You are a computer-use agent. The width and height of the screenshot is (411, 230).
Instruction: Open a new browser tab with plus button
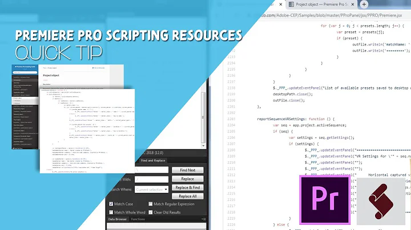(364, 4)
